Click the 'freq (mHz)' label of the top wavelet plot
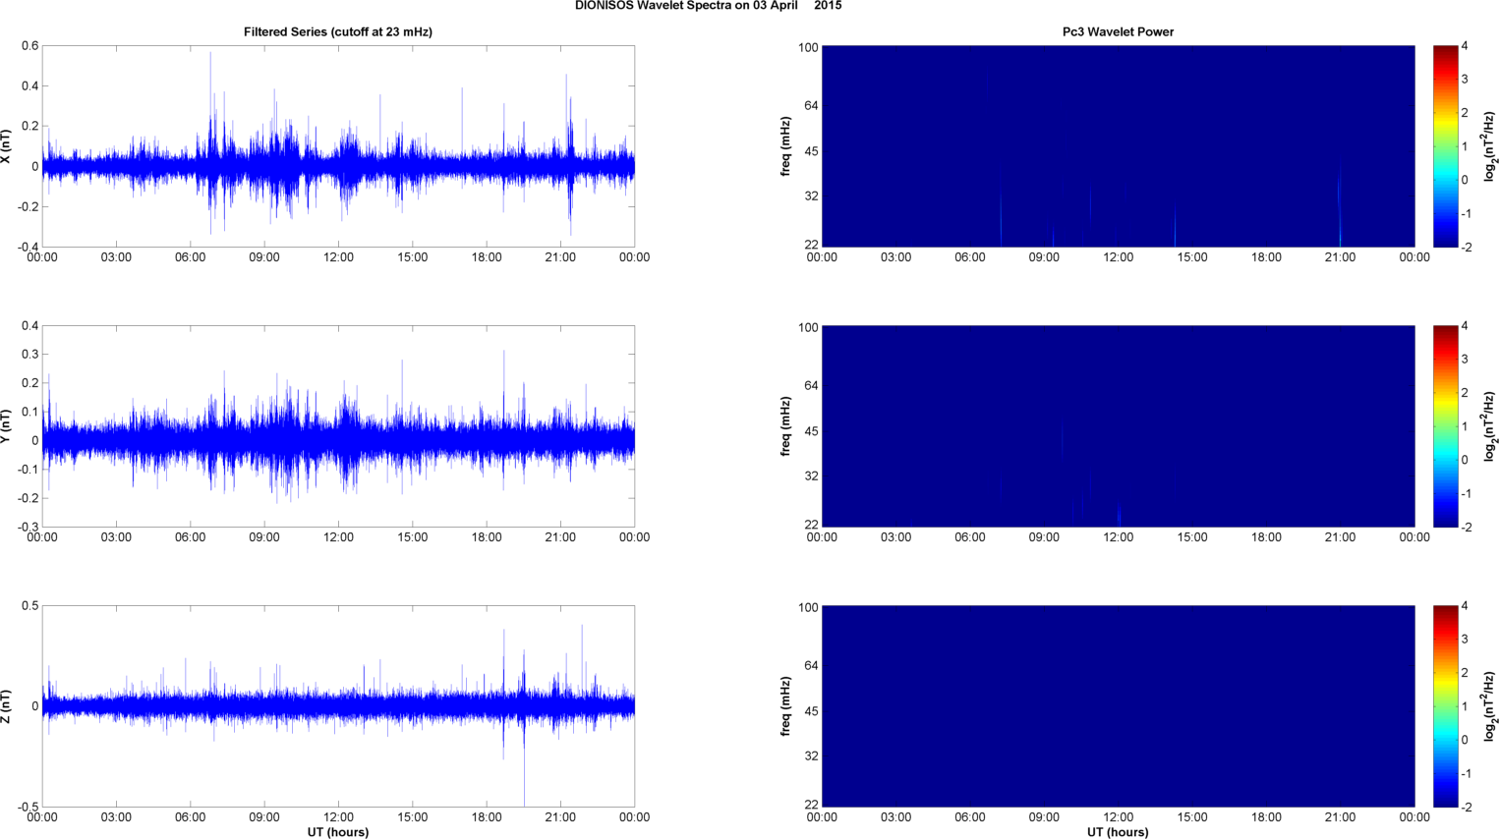This screenshot has width=1499, height=839. click(x=786, y=146)
